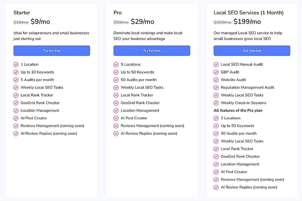Click the checkmark beside Local SEO Manual Audit
Screen dimensions: 302x201
[216, 64]
